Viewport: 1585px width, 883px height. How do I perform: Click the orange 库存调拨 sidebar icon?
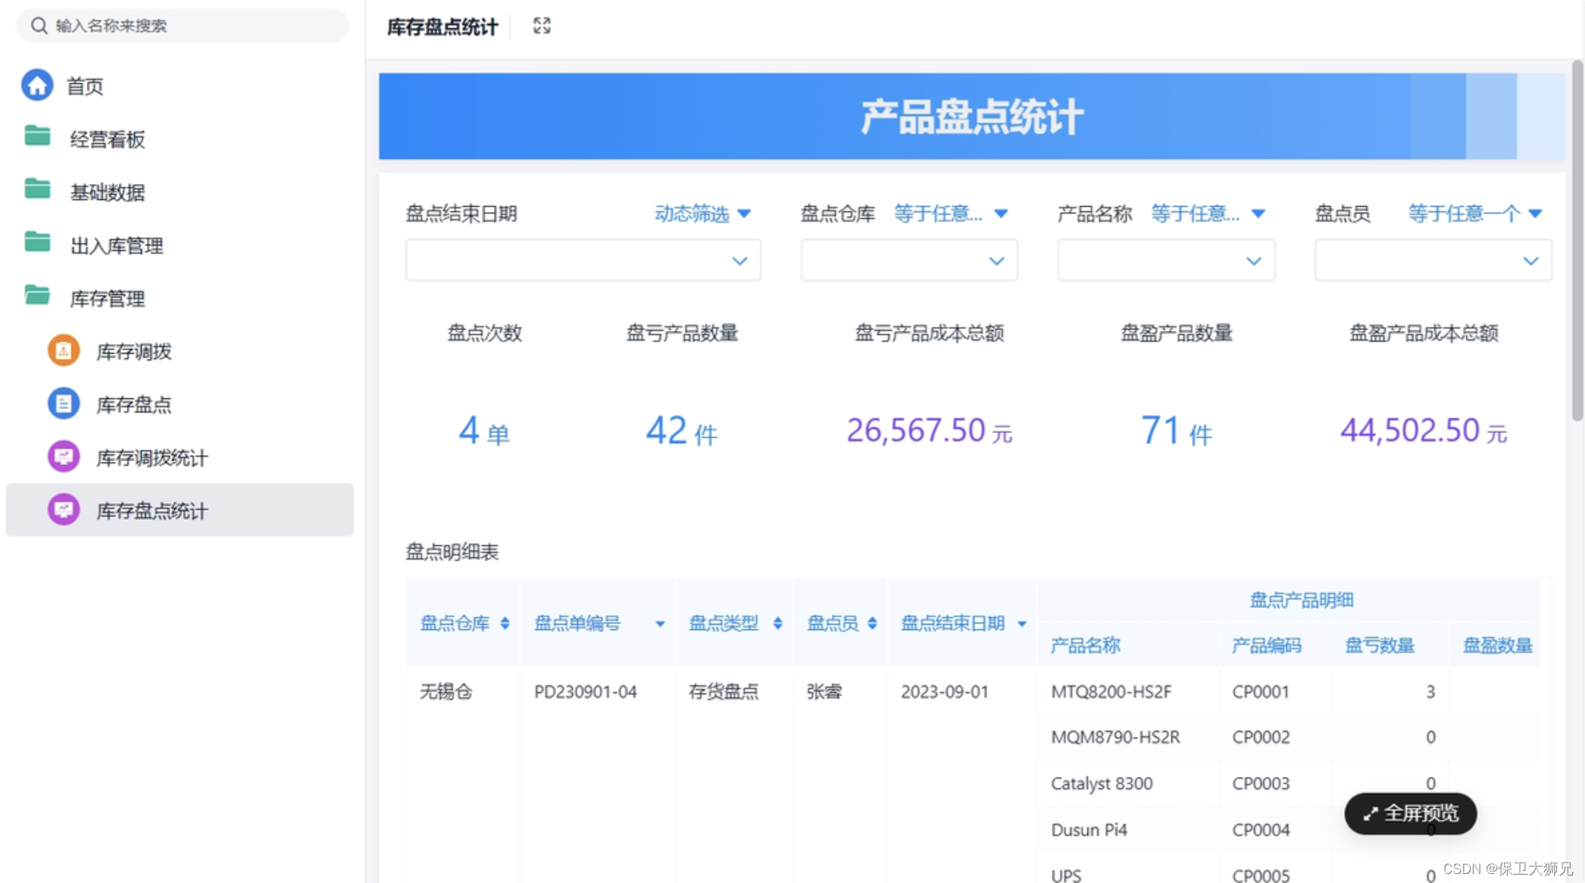(x=64, y=351)
